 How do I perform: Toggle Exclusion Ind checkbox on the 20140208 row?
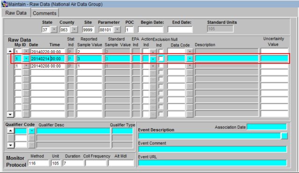161,66
